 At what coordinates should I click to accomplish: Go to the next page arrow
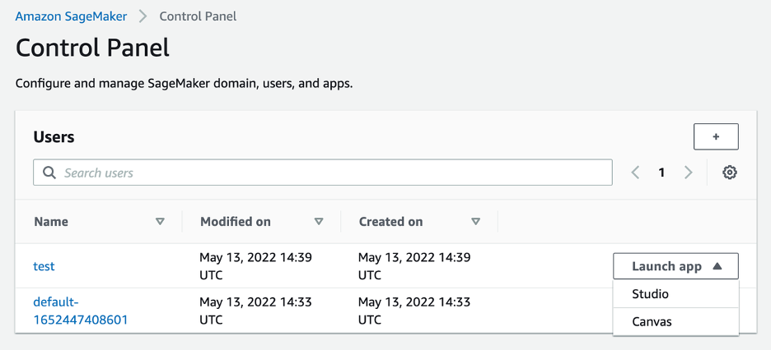pyautogui.click(x=688, y=173)
